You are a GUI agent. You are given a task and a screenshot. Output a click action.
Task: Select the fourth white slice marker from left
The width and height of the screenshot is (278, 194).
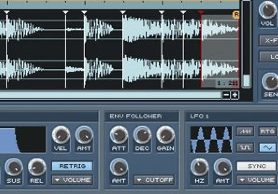[x=123, y=12]
